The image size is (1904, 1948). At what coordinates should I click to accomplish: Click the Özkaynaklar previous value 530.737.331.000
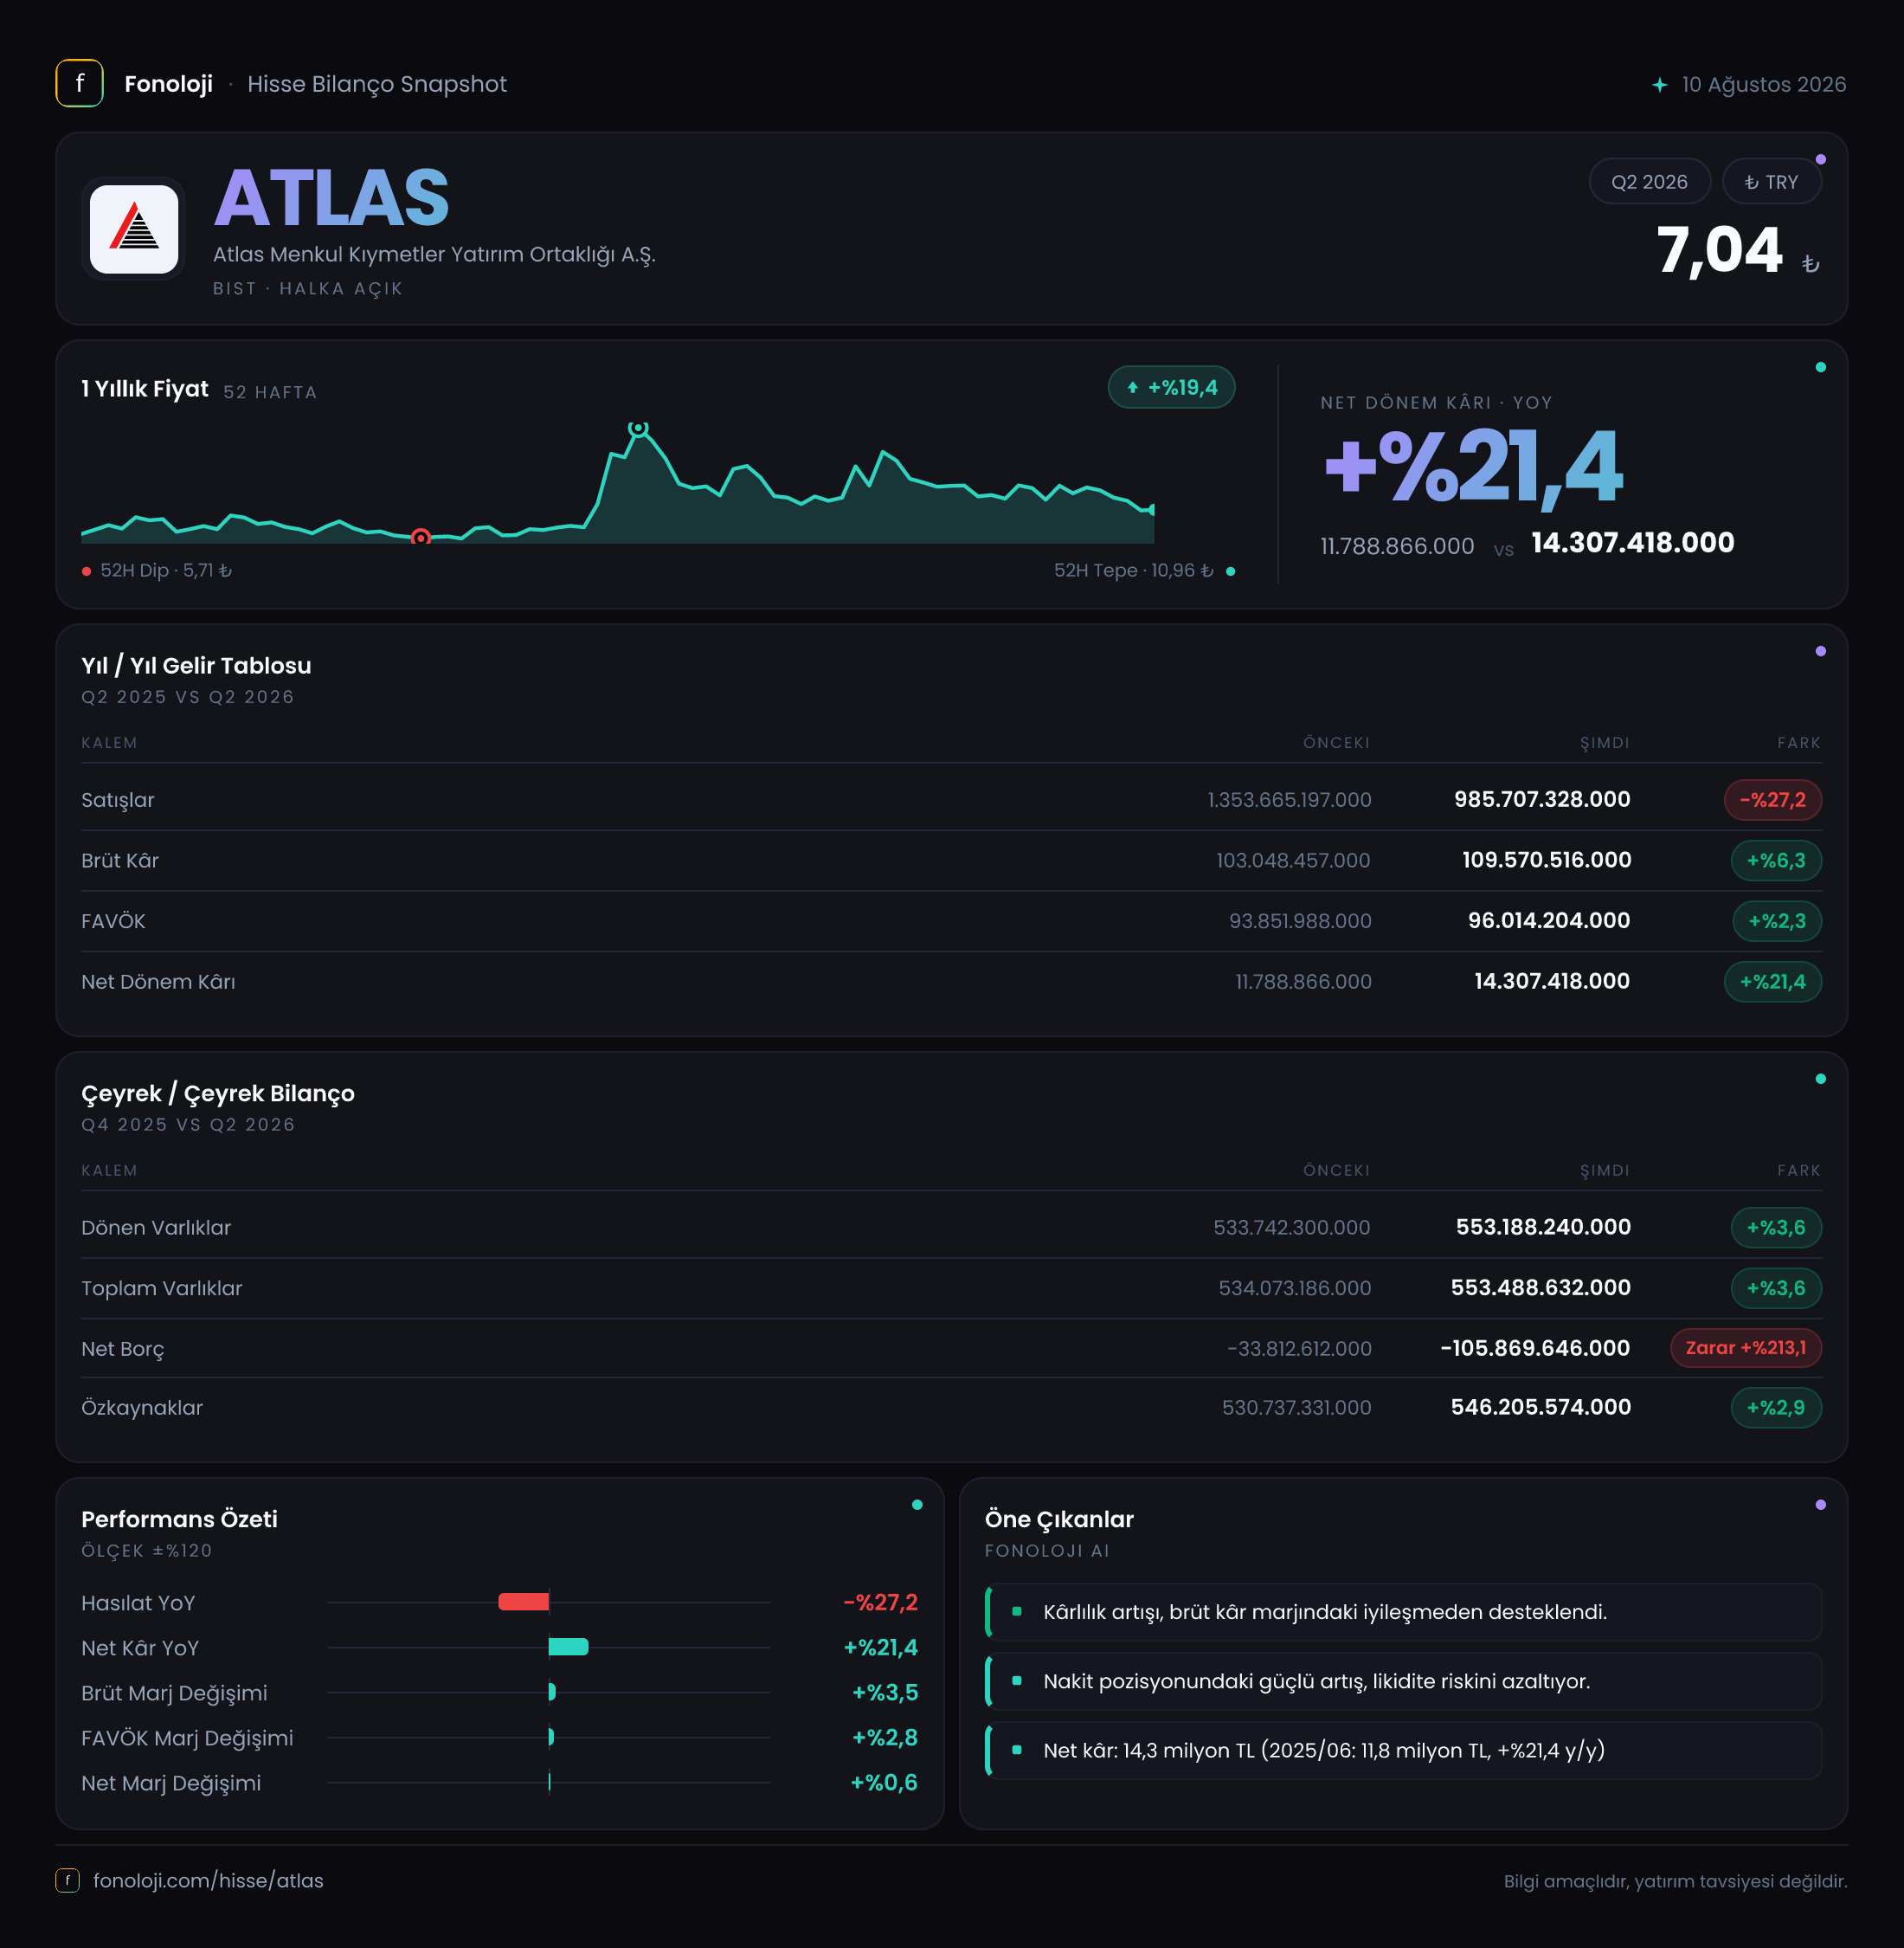click(x=1296, y=1408)
